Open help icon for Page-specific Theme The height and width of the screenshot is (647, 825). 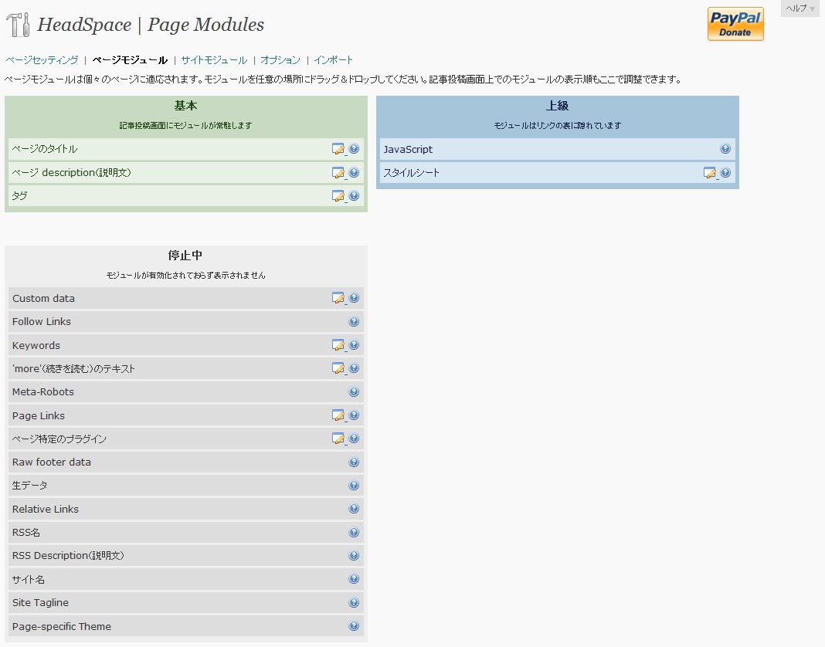354,626
